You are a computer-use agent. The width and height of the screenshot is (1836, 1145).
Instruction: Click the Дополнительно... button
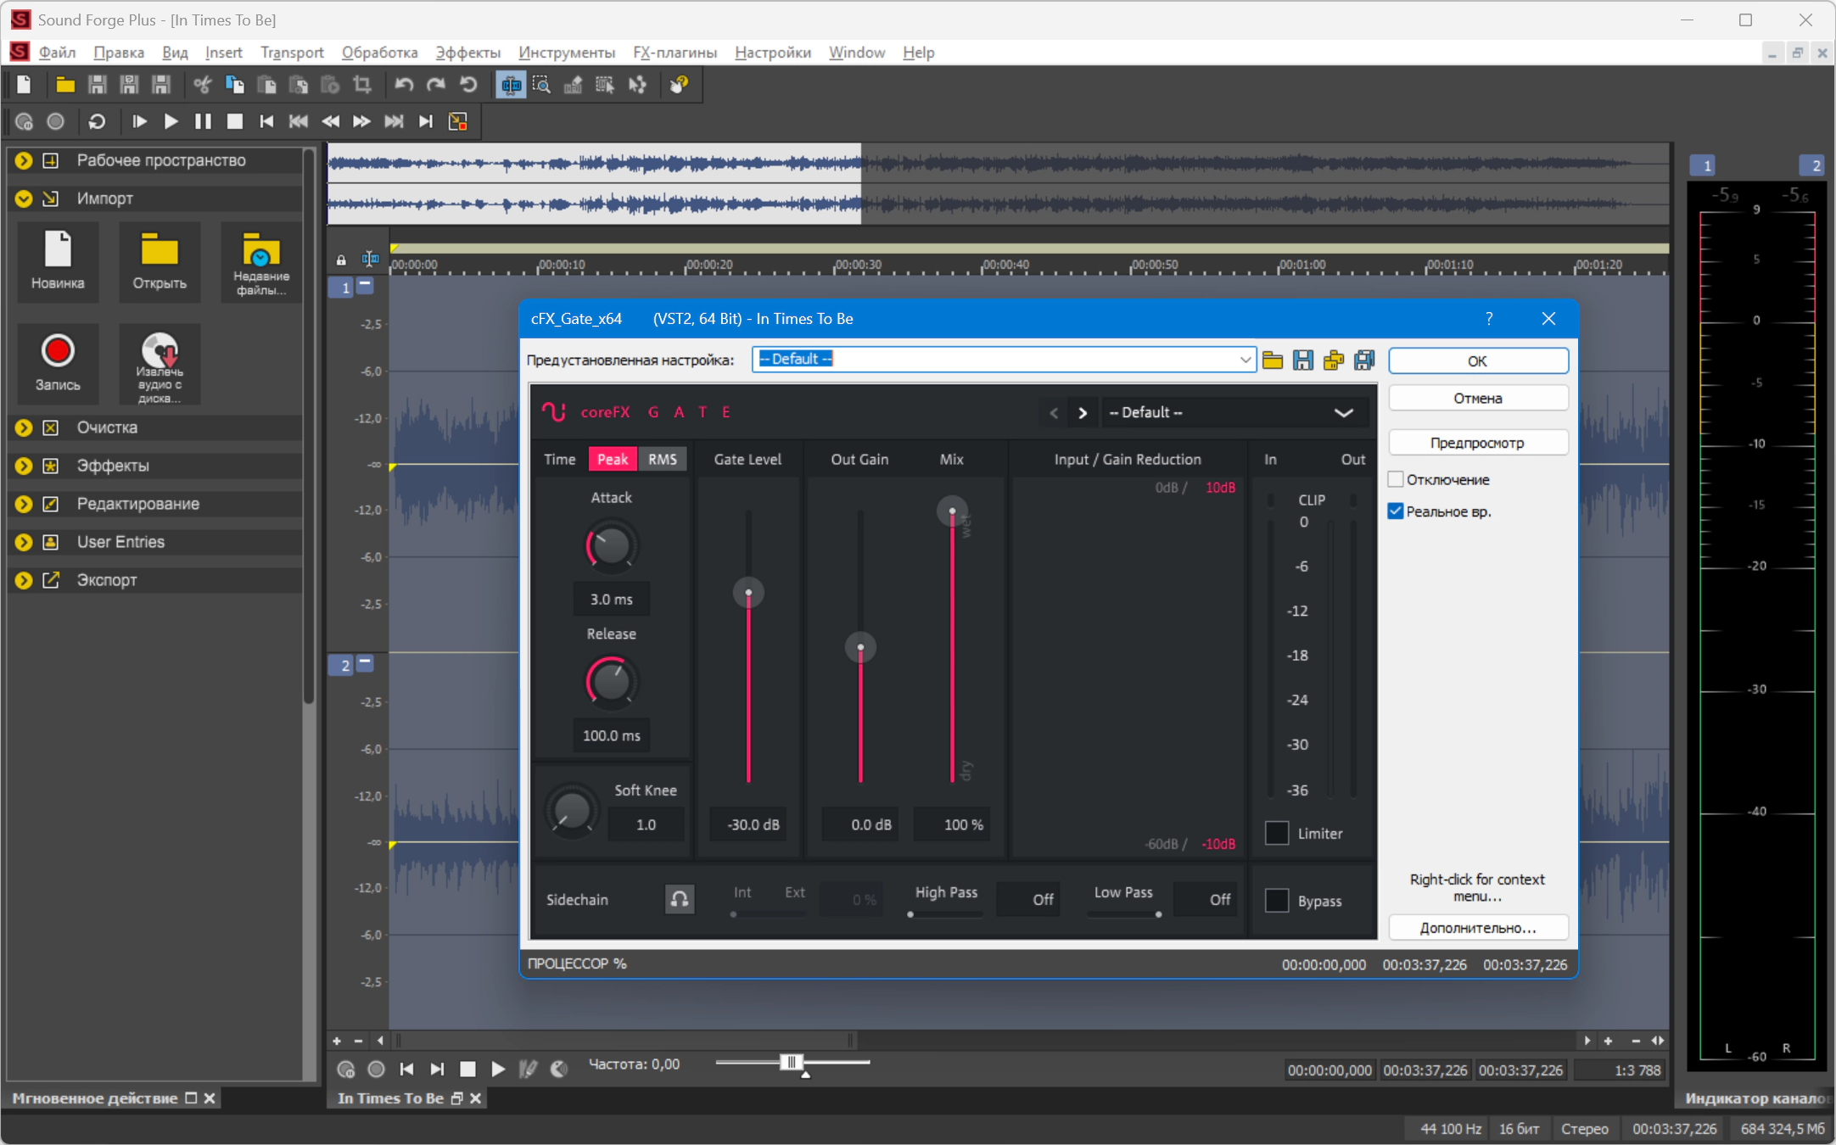pyautogui.click(x=1478, y=928)
